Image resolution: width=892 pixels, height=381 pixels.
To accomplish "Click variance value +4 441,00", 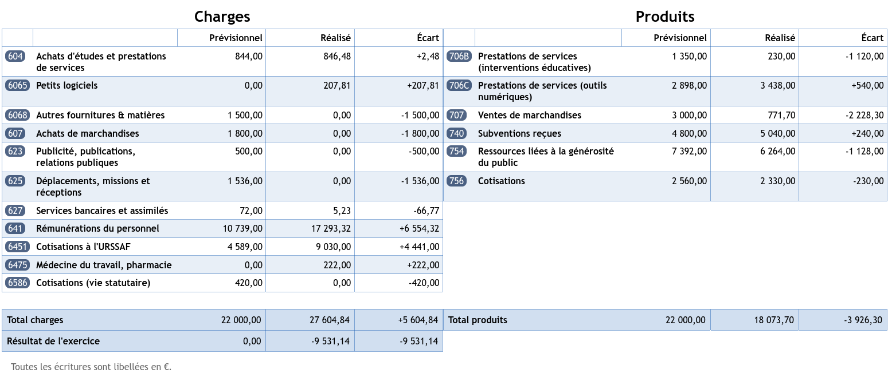I will click(420, 247).
